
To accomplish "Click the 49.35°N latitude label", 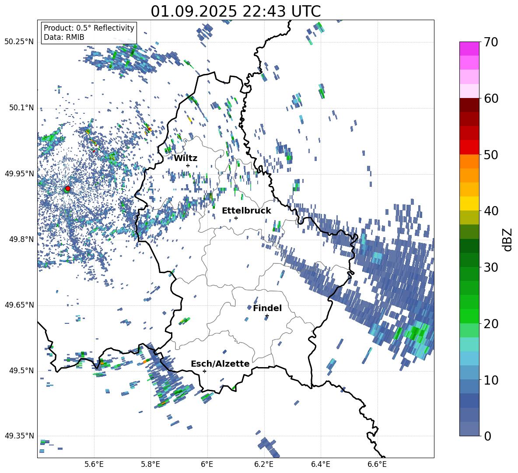I will 19,436.
